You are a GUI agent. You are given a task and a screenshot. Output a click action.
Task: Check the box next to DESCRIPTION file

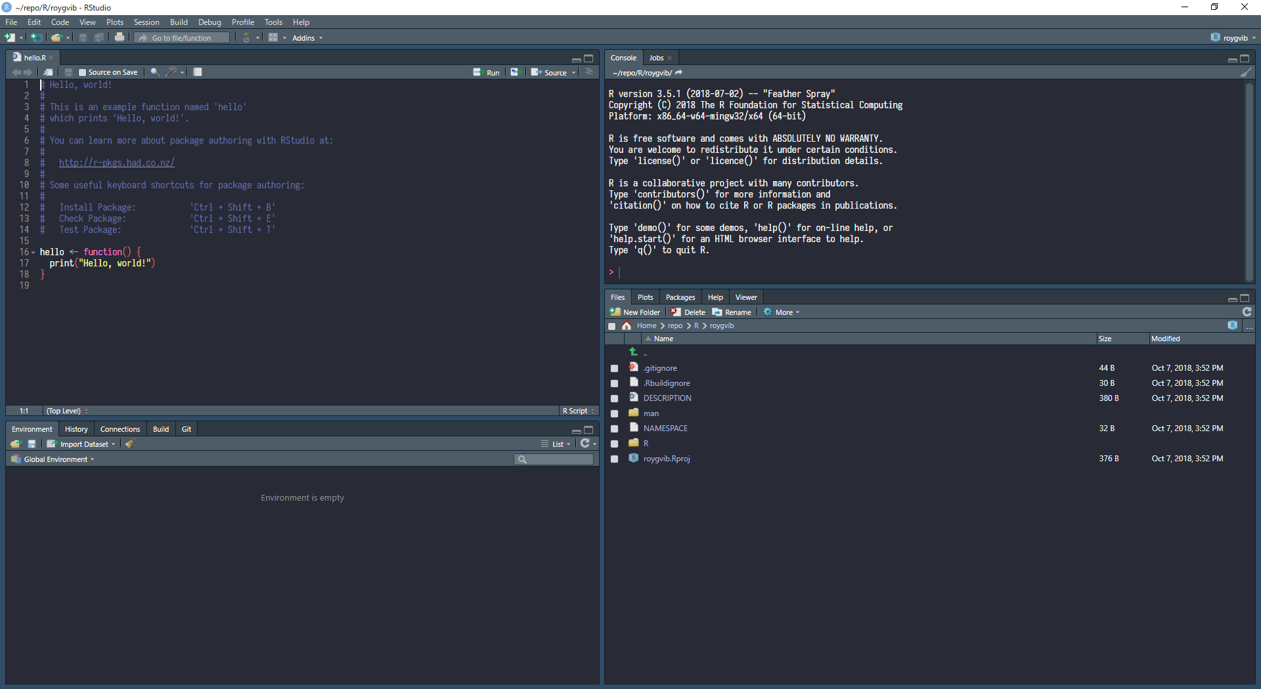[614, 398]
